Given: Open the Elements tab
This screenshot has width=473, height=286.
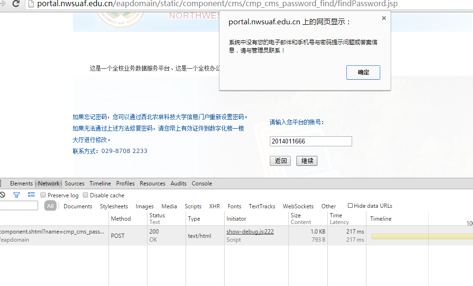Looking at the screenshot, I should point(21,184).
